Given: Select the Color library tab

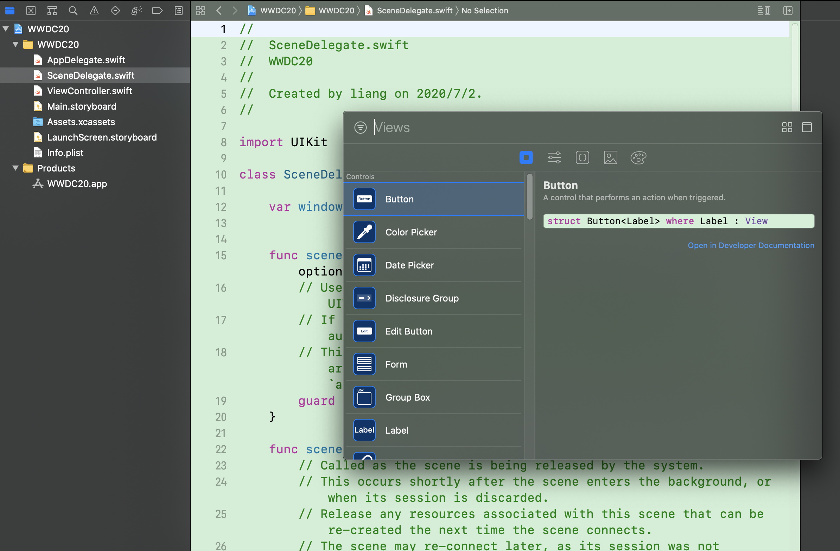Looking at the screenshot, I should 638,157.
